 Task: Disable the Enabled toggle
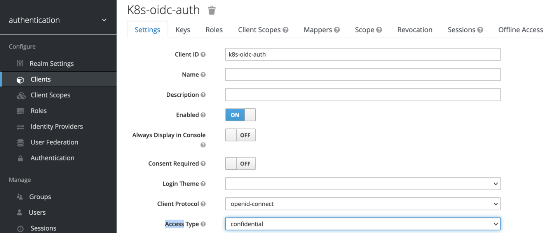point(240,115)
